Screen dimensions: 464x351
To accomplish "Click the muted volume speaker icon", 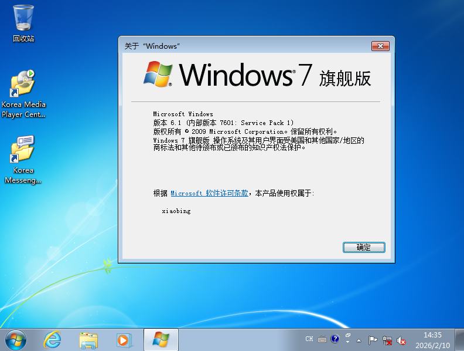I will tap(401, 340).
